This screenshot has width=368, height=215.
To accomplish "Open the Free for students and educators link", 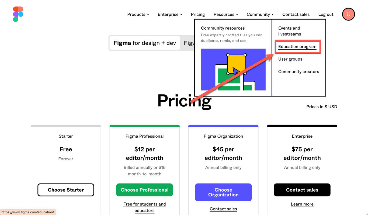I will [144, 207].
